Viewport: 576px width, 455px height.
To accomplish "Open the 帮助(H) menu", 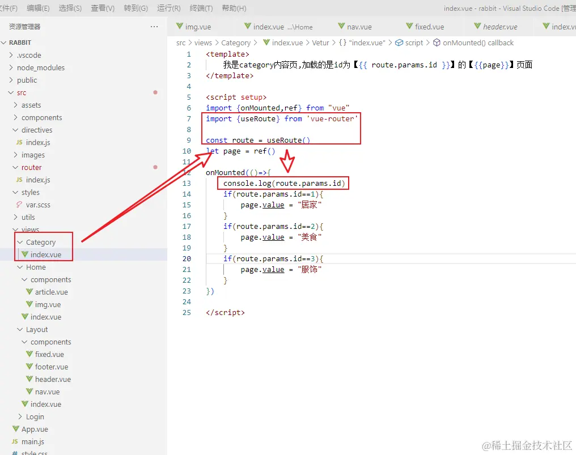I will (x=234, y=8).
